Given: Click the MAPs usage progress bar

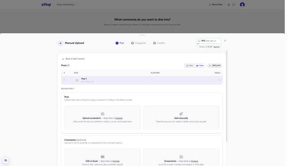Looking at the screenshot, I should point(209,44).
